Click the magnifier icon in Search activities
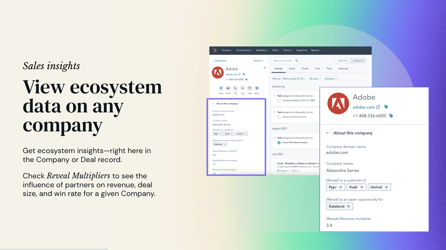 (x=297, y=61)
